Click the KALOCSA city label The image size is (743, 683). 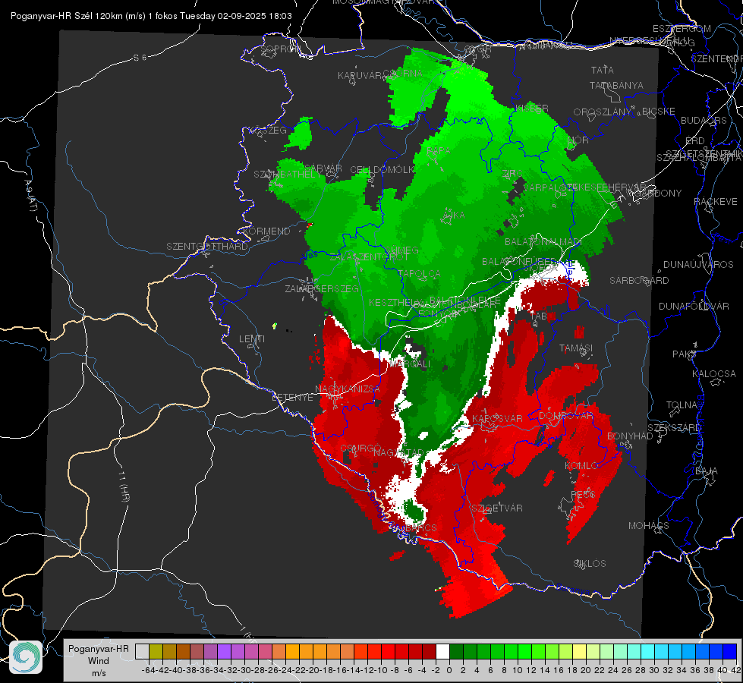click(714, 374)
